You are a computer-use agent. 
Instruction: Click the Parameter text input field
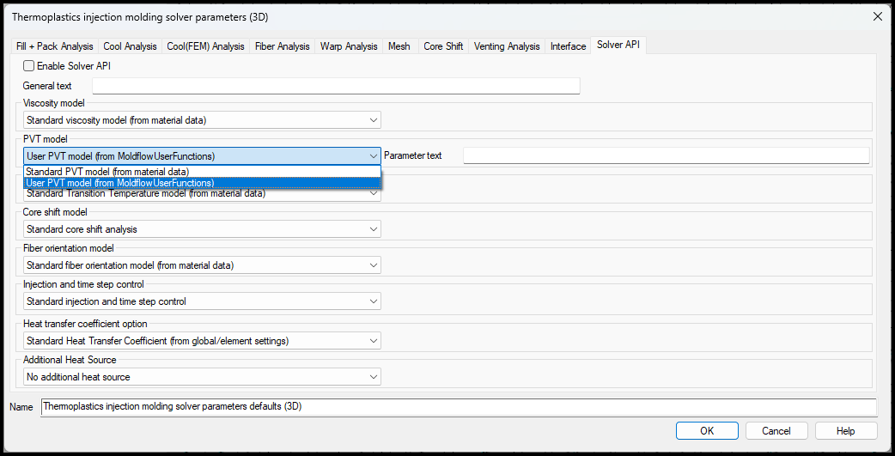(667, 155)
